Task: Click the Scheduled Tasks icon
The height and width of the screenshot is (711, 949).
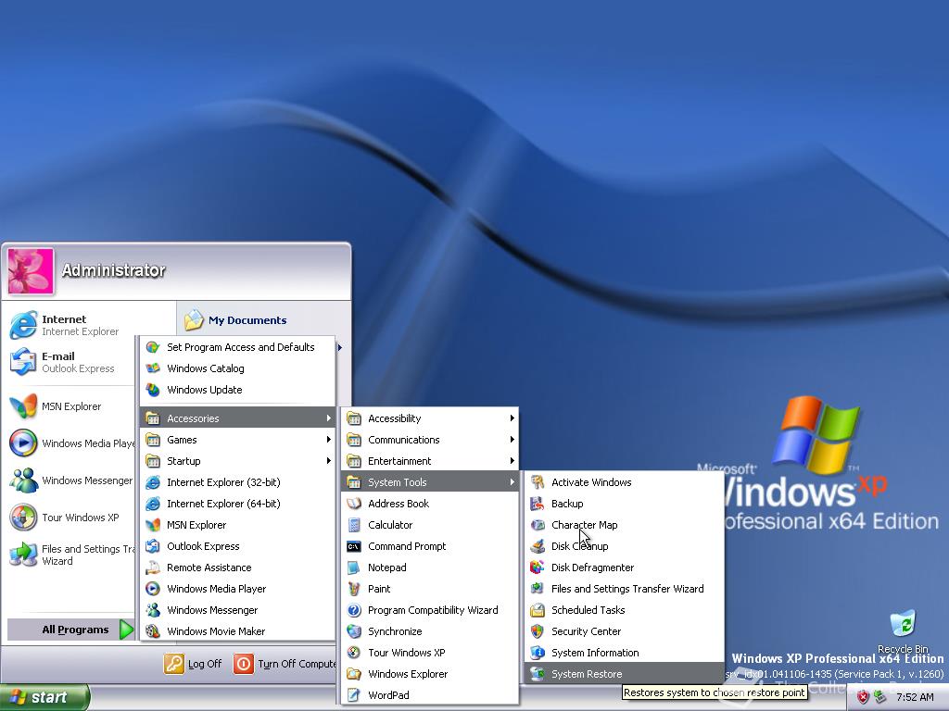Action: pyautogui.click(x=537, y=610)
